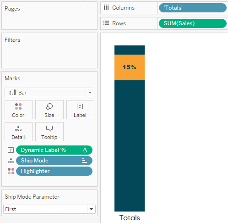
Task: Click the label icon beside Dynamic Label %
Action: click(11, 150)
